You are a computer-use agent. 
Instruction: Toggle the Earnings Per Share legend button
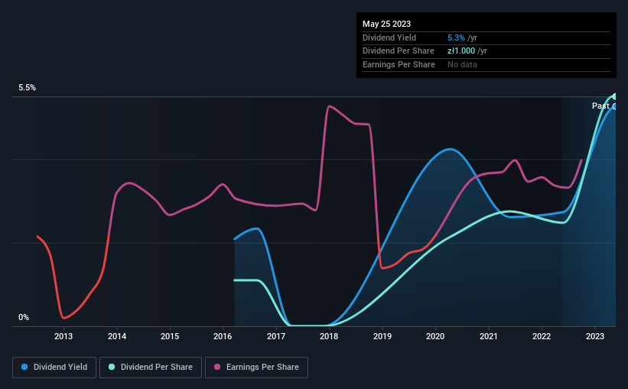(x=256, y=368)
